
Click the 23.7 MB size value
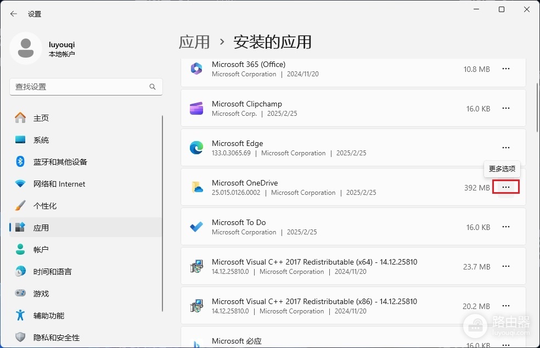pyautogui.click(x=477, y=267)
